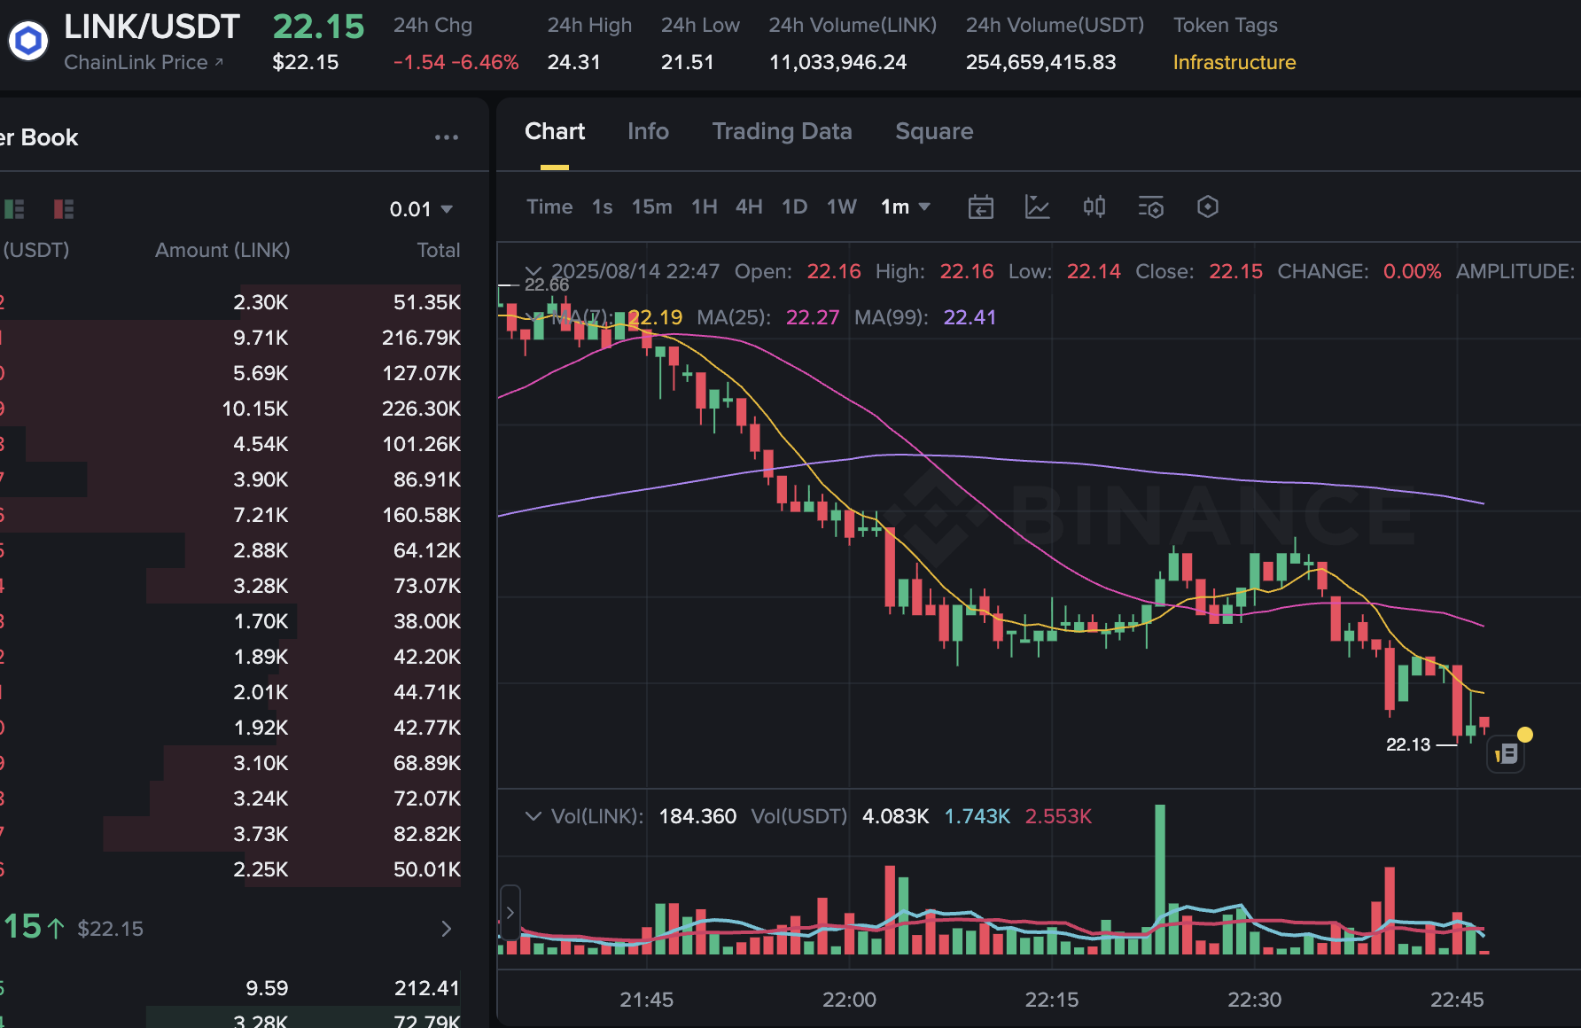Collapse the Vol(LINK) indicator chevron
This screenshot has height=1028, width=1581.
(533, 816)
